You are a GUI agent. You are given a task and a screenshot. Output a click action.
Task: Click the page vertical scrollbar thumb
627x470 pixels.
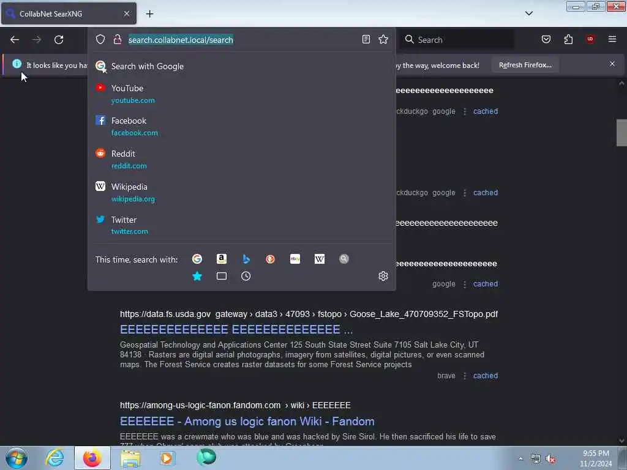point(621,133)
